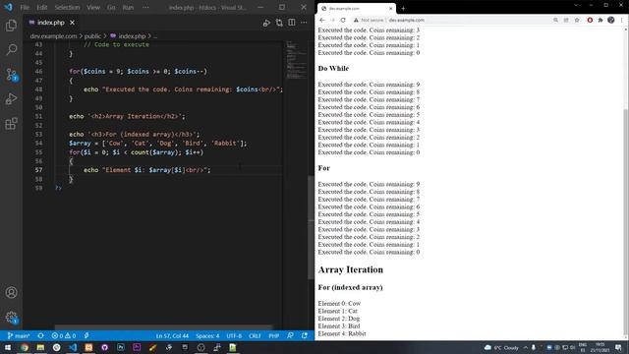Open the Chrome Extensions puzzle icon

point(600,20)
